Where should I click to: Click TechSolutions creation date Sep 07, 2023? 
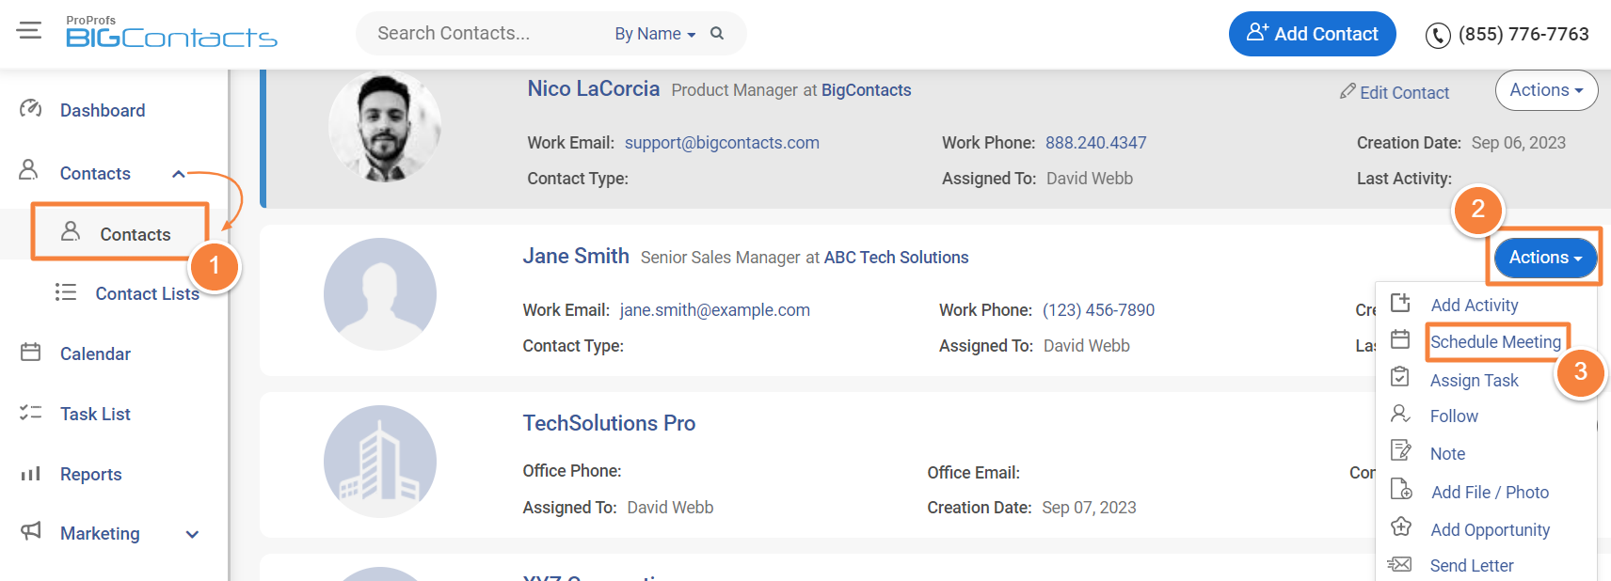pos(1090,508)
